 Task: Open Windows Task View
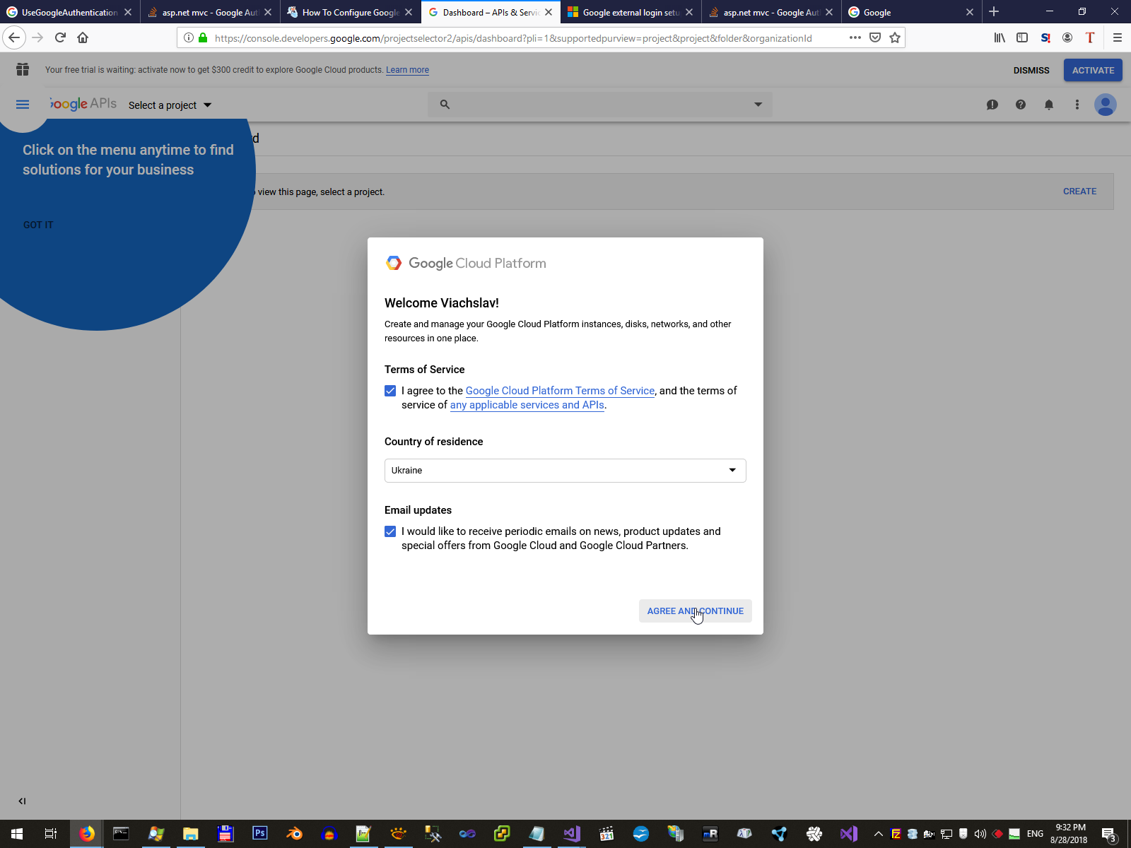(x=51, y=834)
